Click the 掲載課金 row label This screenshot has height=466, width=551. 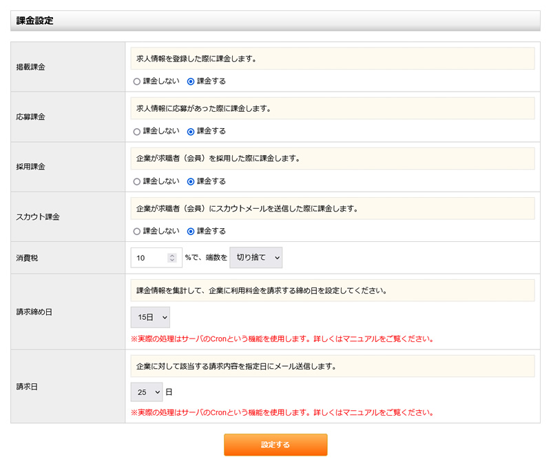[x=30, y=66]
